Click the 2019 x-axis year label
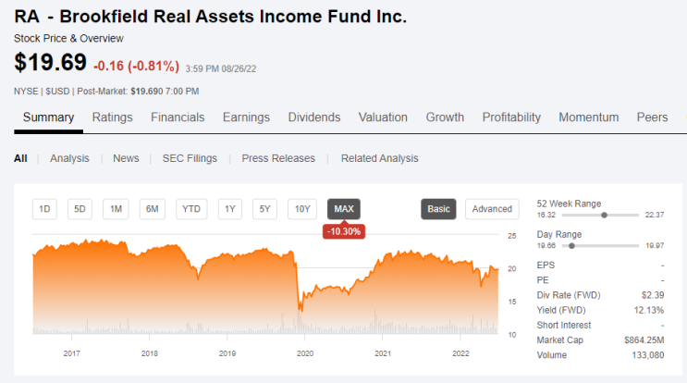 [x=227, y=353]
